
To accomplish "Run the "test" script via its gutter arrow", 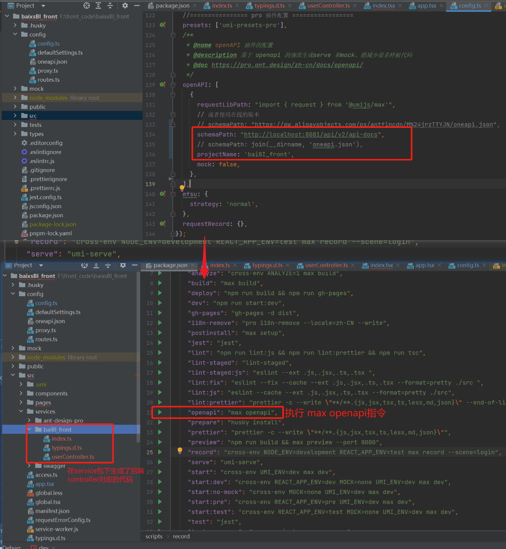I will pyautogui.click(x=160, y=522).
